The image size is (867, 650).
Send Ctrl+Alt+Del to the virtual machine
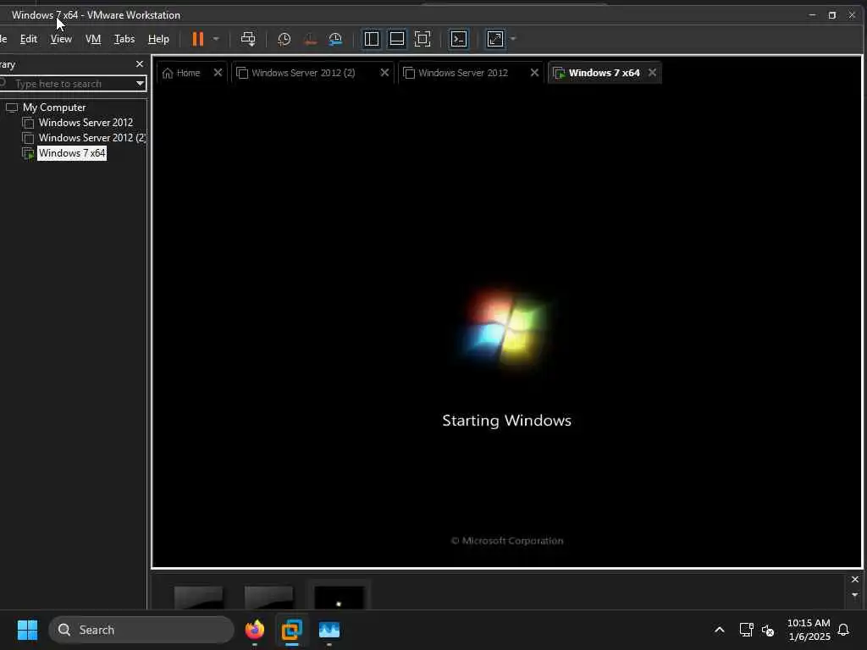pos(248,39)
